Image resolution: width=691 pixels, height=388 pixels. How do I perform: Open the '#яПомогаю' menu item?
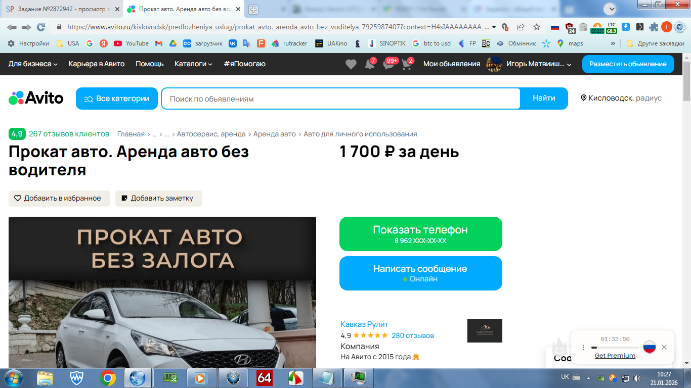click(x=244, y=64)
